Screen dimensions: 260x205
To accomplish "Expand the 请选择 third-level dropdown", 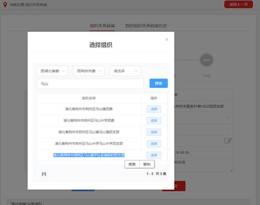I will pos(126,71).
